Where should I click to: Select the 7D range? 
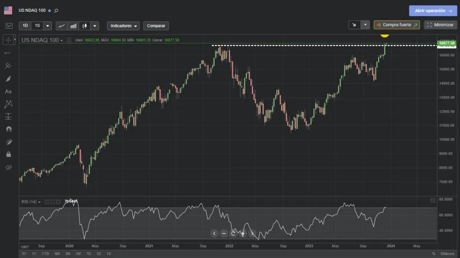pyautogui.click(x=88, y=254)
